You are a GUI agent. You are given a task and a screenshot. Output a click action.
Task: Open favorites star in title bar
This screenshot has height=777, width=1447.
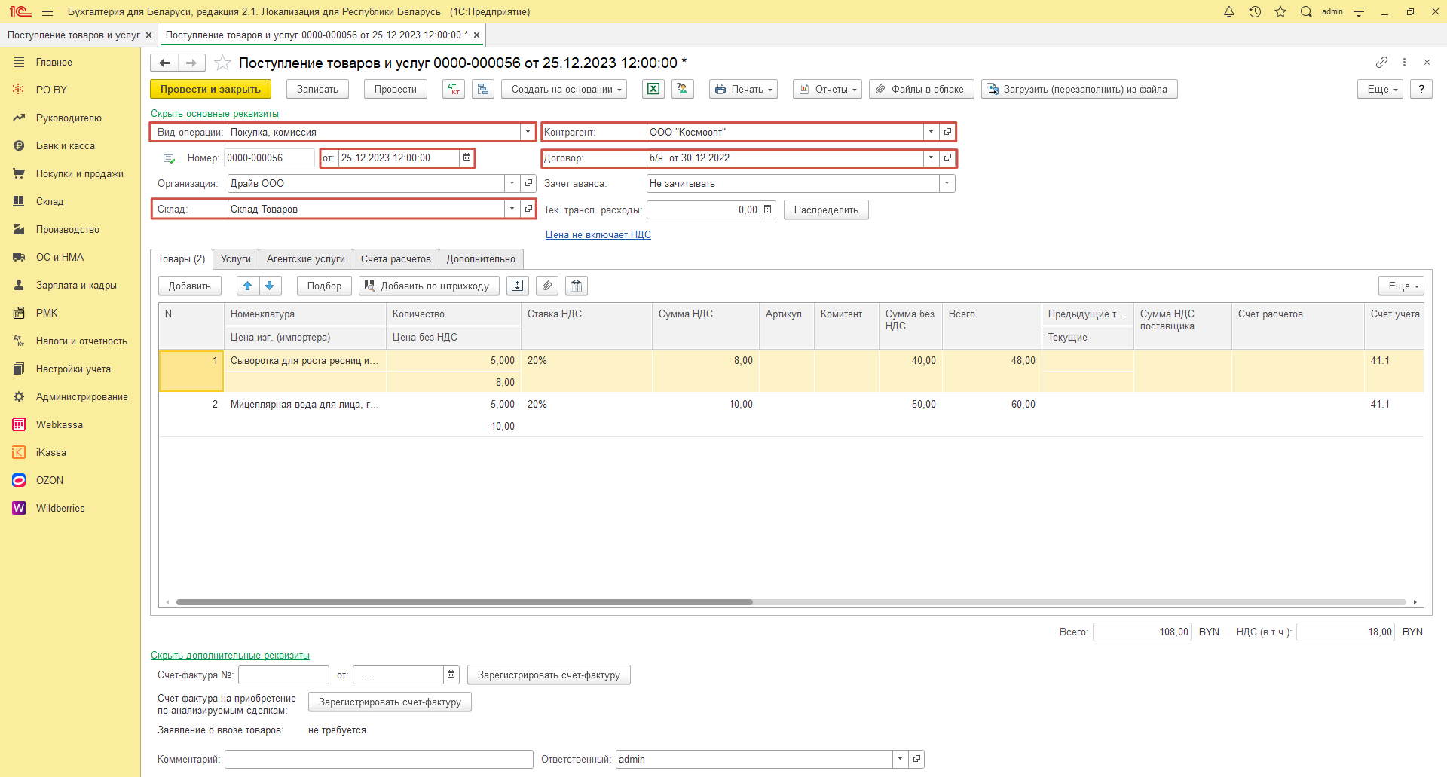pos(1280,11)
